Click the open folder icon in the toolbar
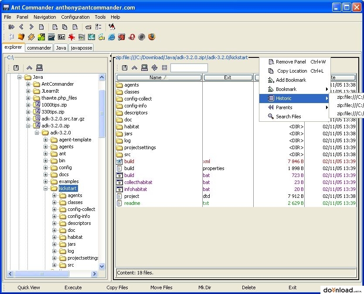Image resolution: width=364 pixels, height=294 pixels. tap(88, 27)
